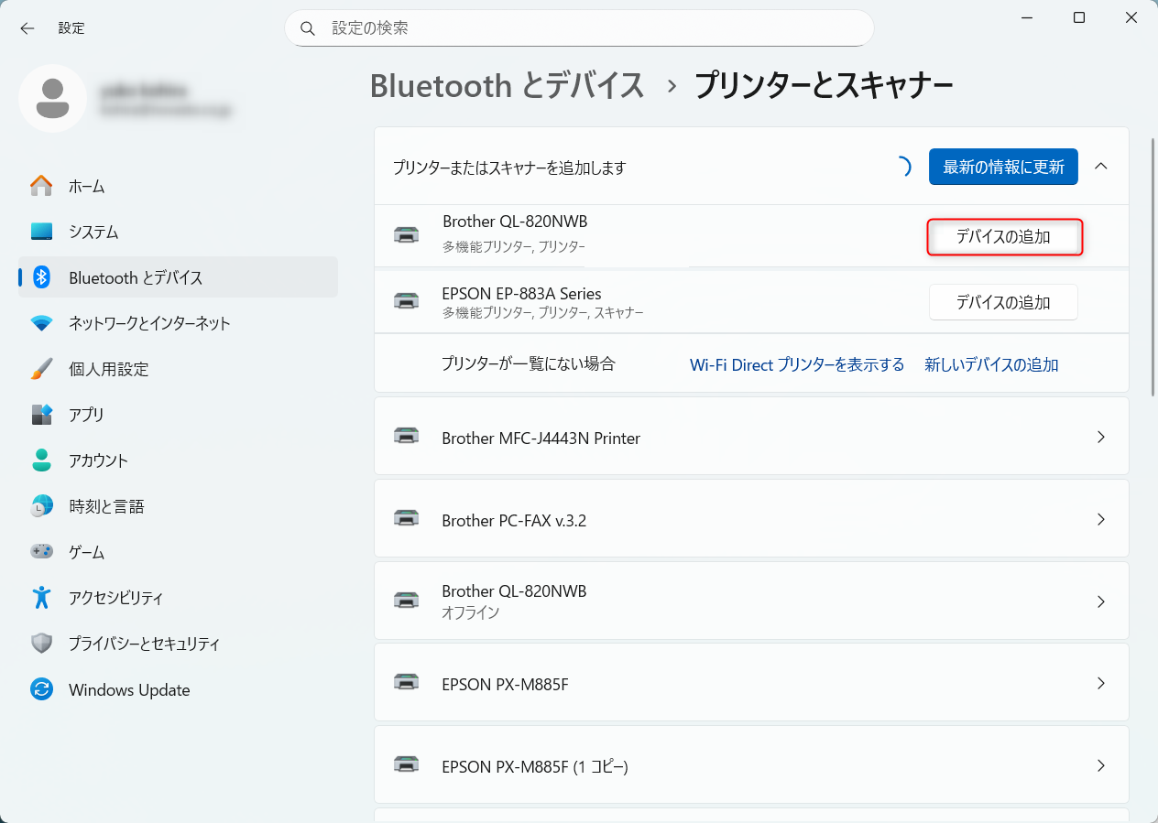Select 時刻と言語 in the sidebar

click(106, 506)
